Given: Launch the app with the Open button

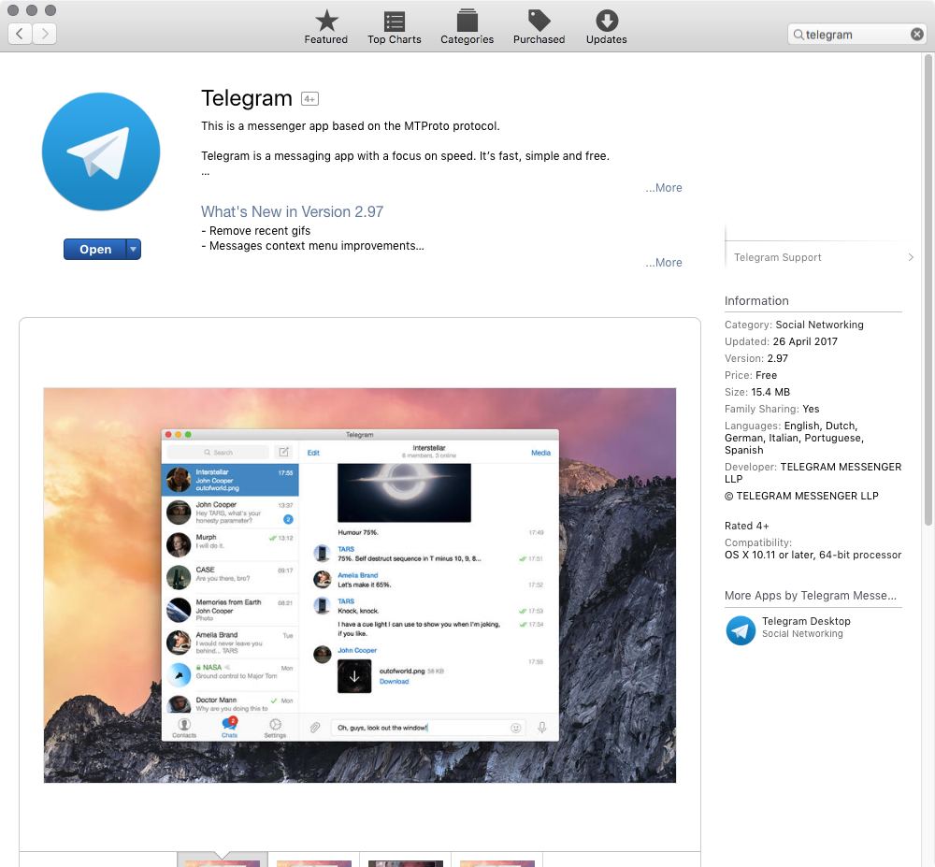Looking at the screenshot, I should [x=94, y=249].
